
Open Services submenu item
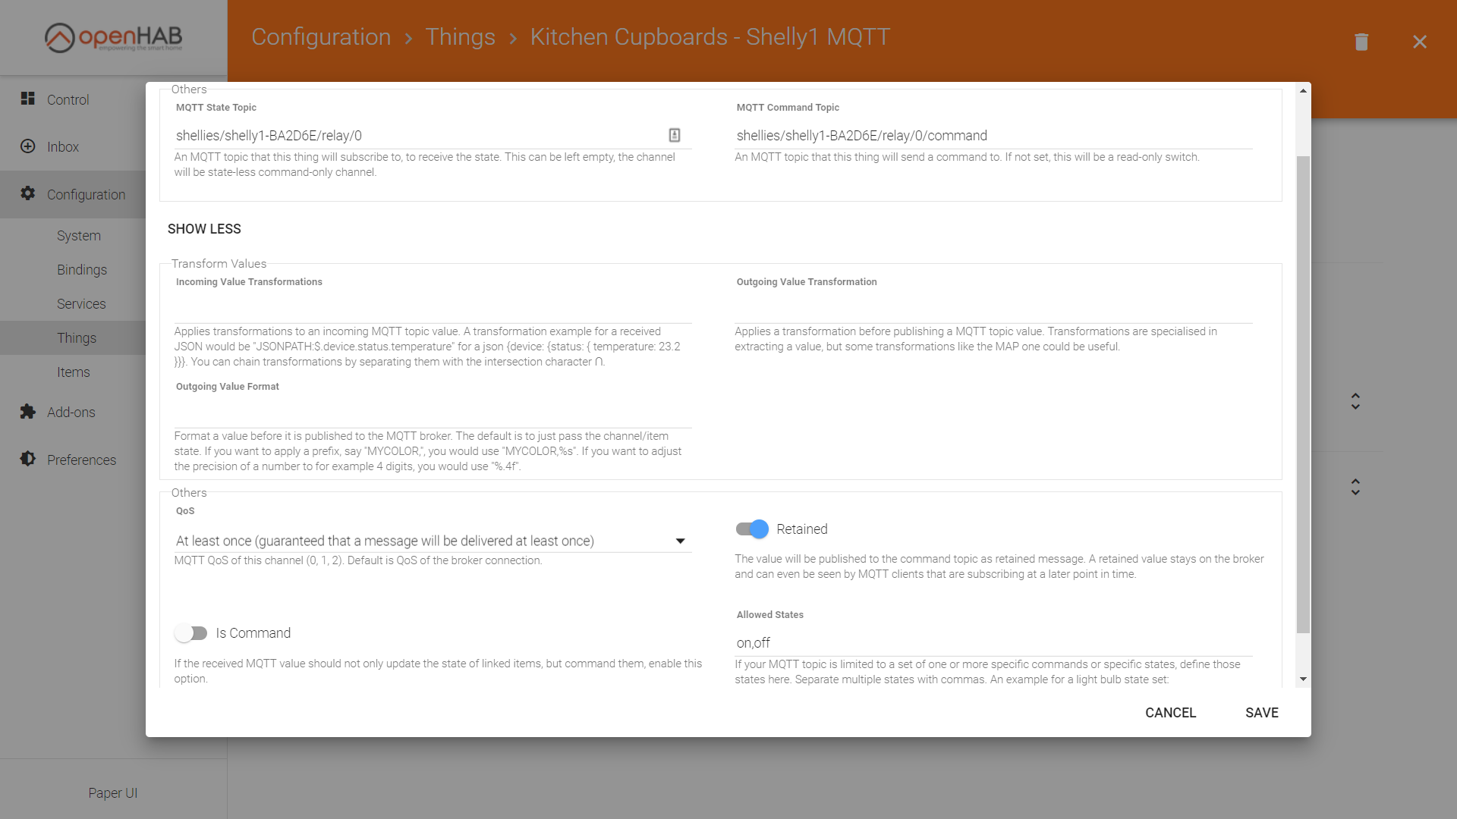[x=81, y=304]
